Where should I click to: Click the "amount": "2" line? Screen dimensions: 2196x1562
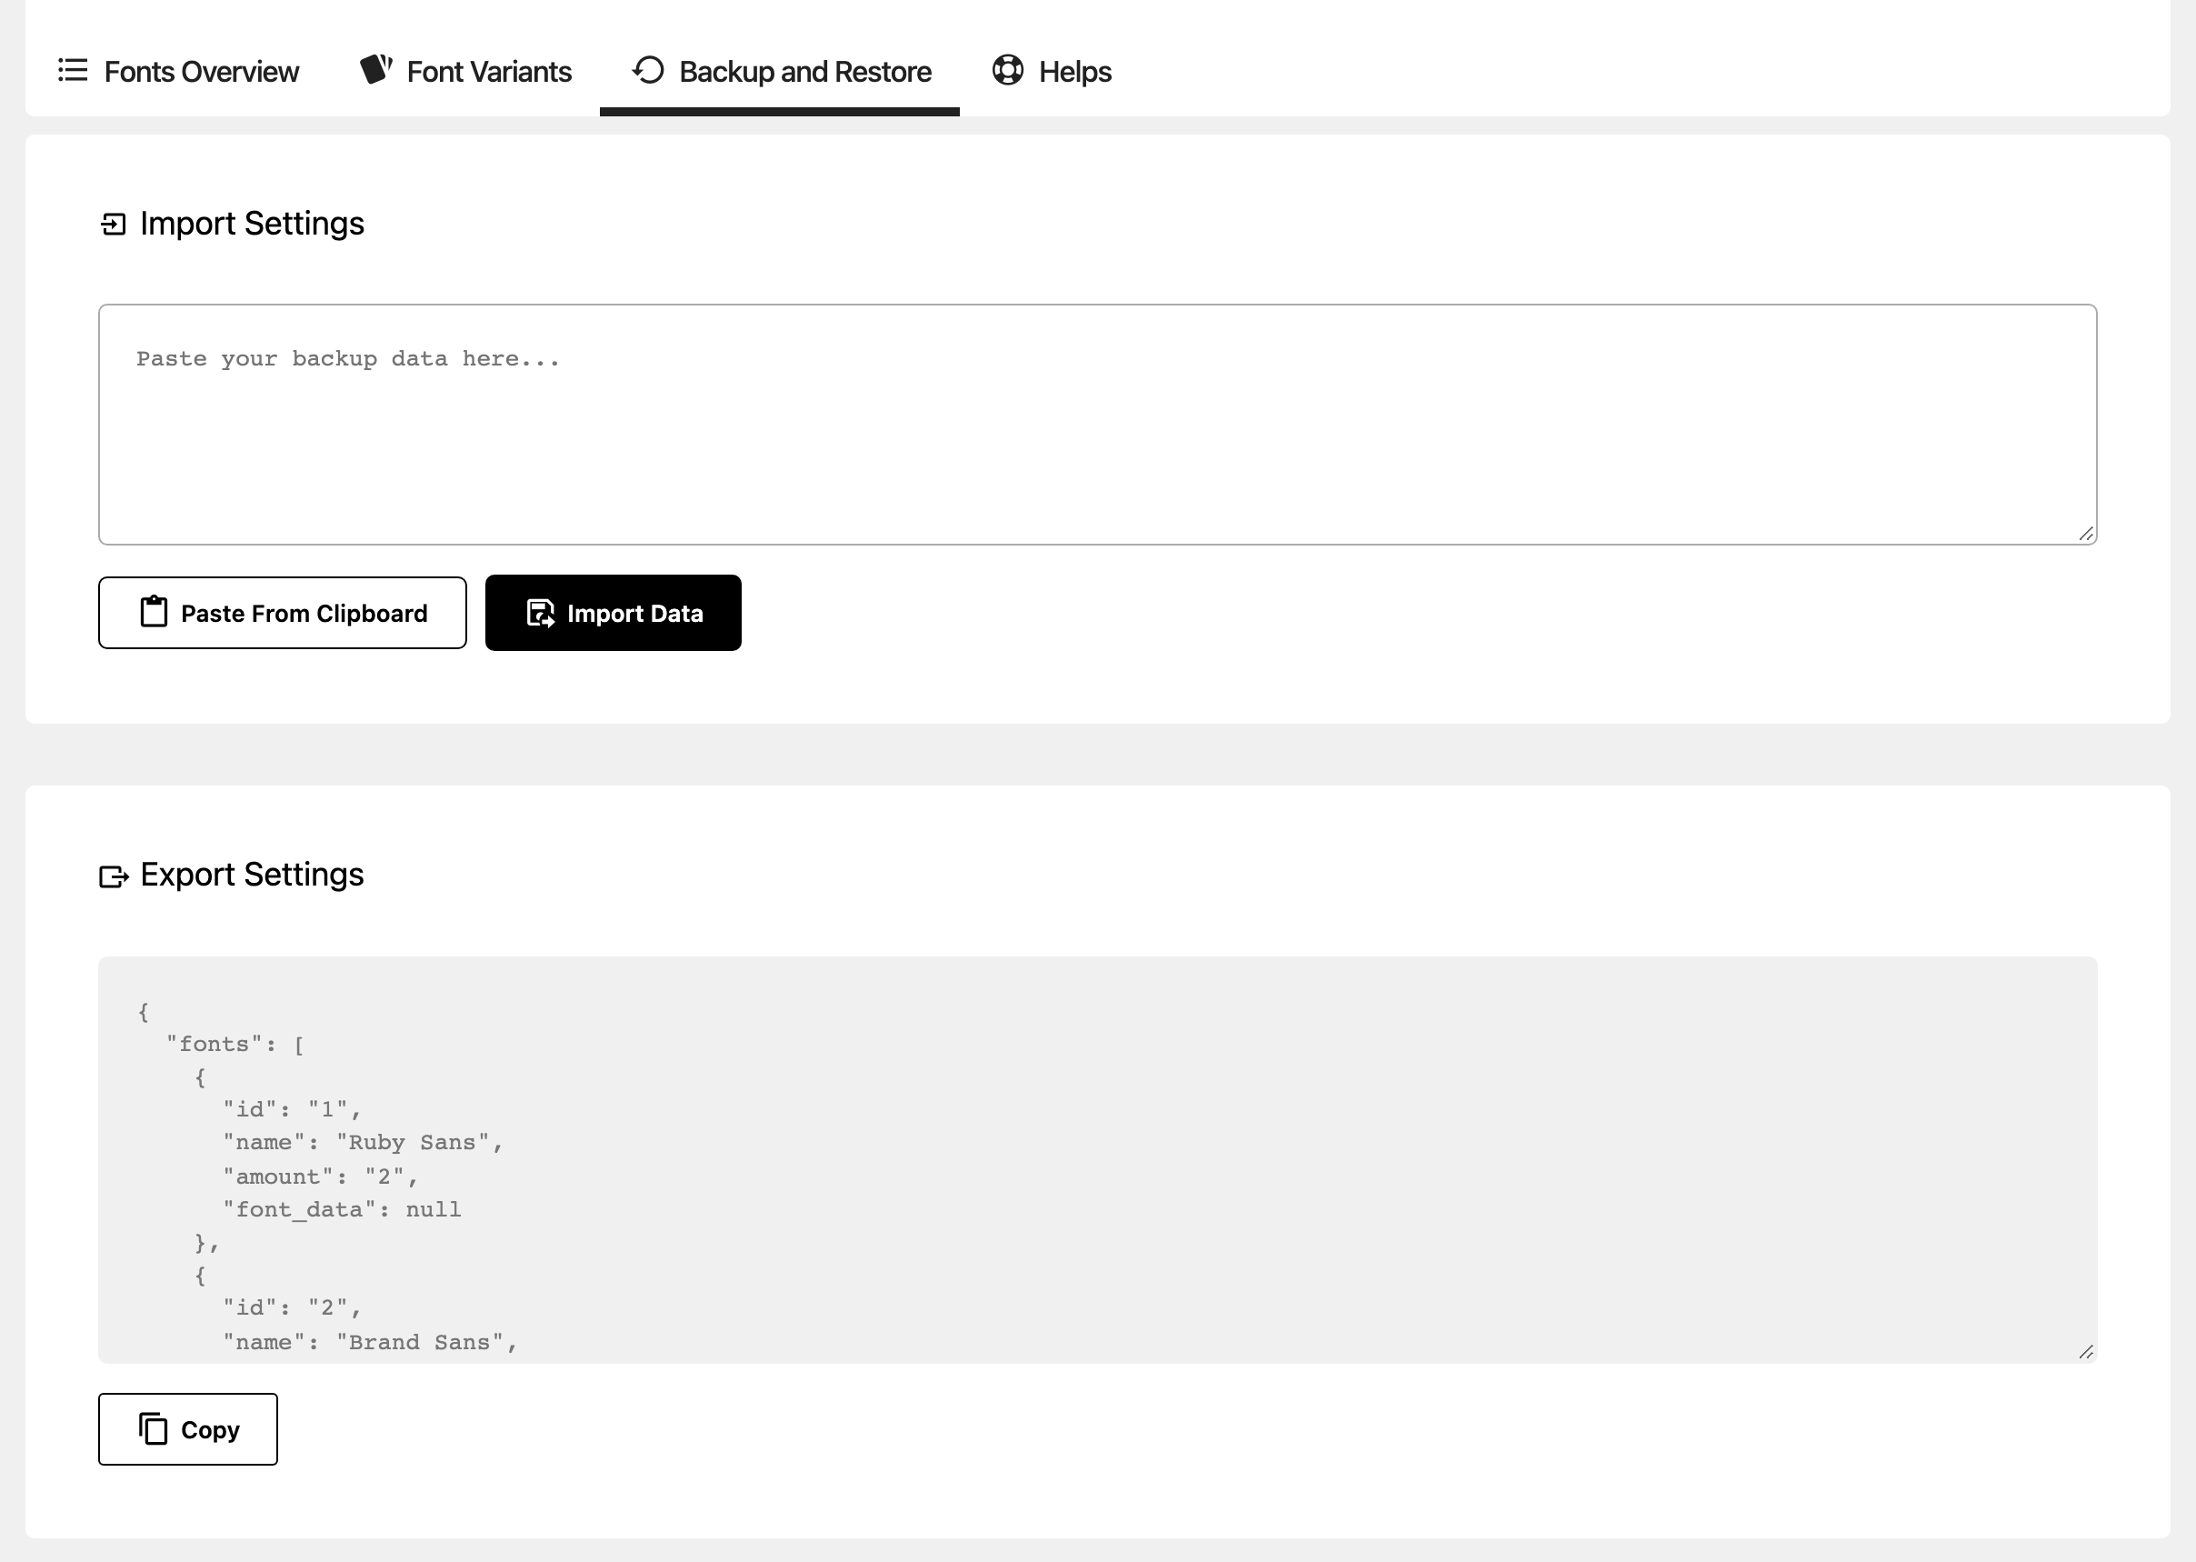[x=320, y=1177]
